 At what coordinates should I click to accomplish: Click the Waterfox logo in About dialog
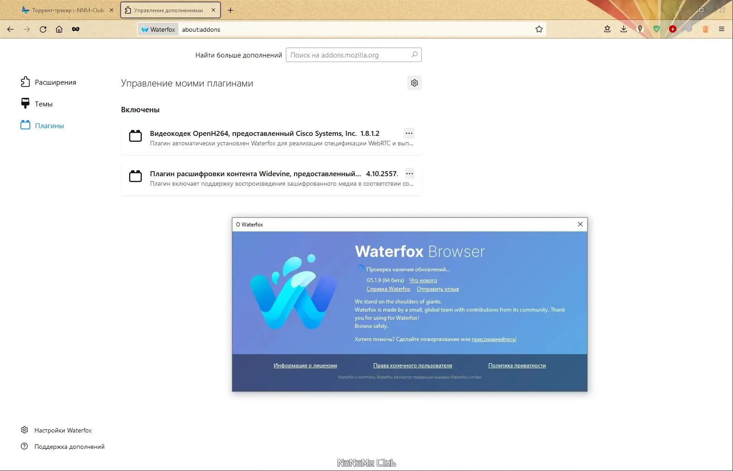(x=294, y=292)
